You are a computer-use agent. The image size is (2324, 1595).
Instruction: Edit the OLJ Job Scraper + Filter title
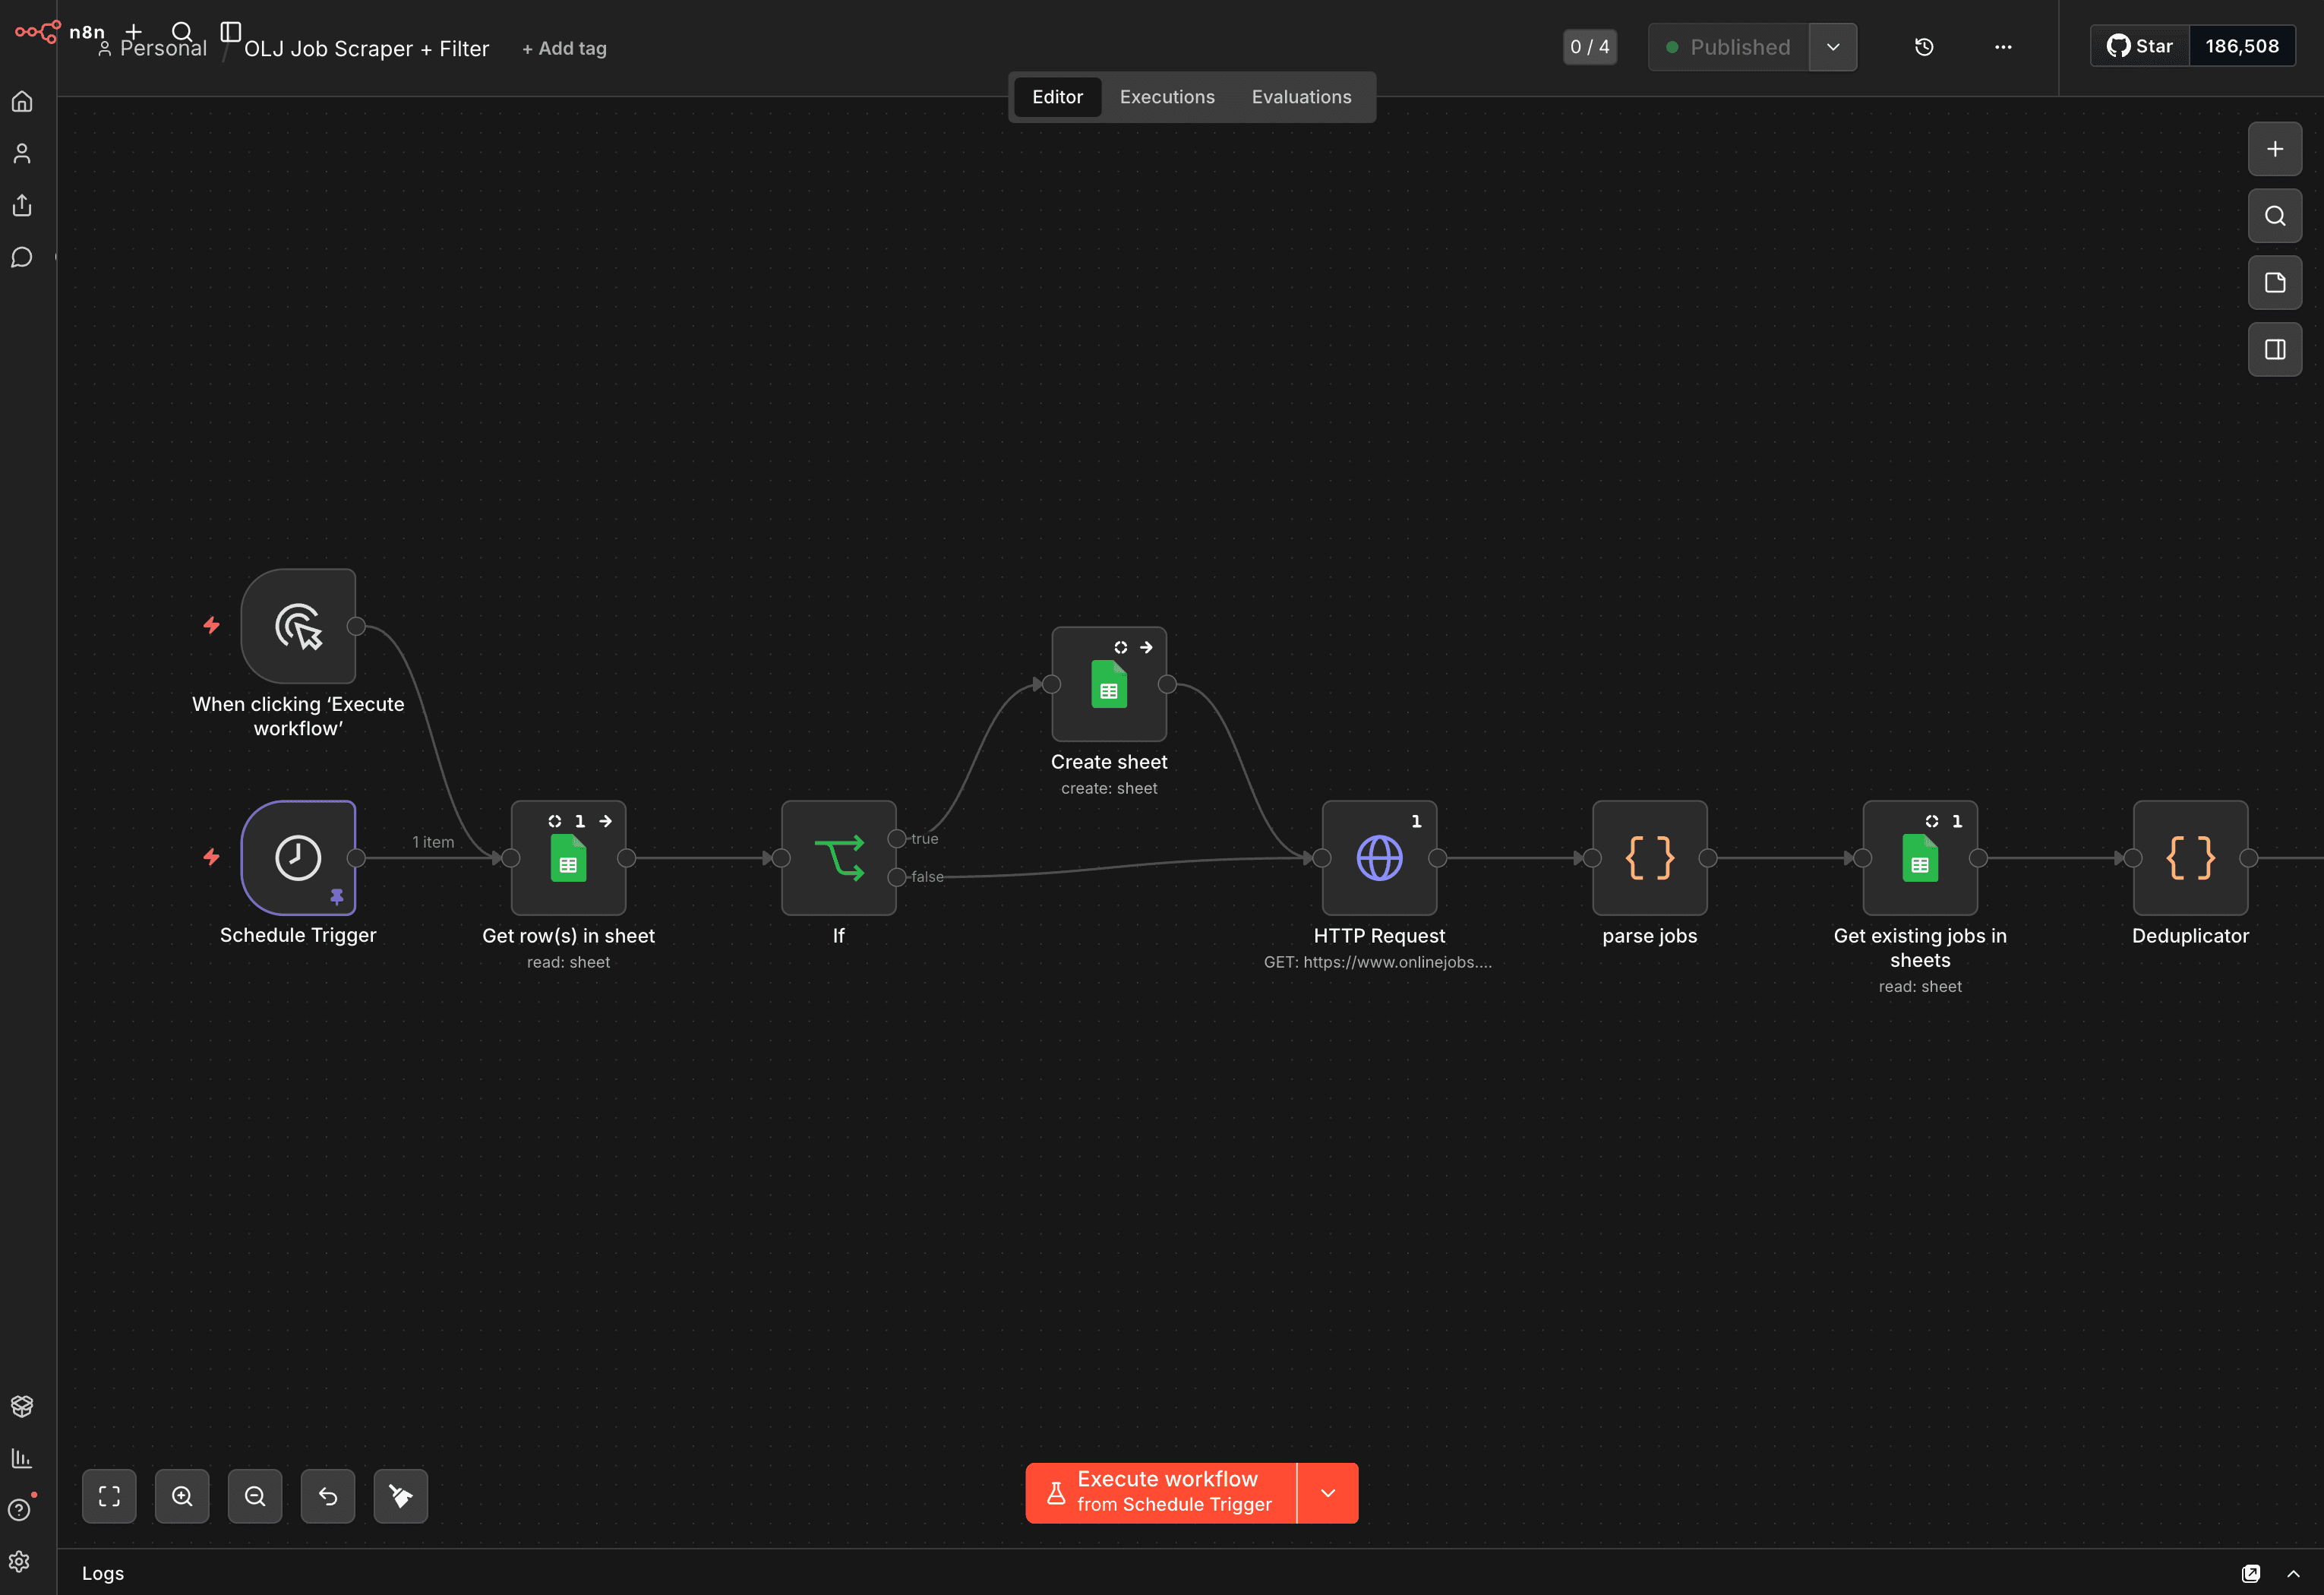pyautogui.click(x=367, y=48)
